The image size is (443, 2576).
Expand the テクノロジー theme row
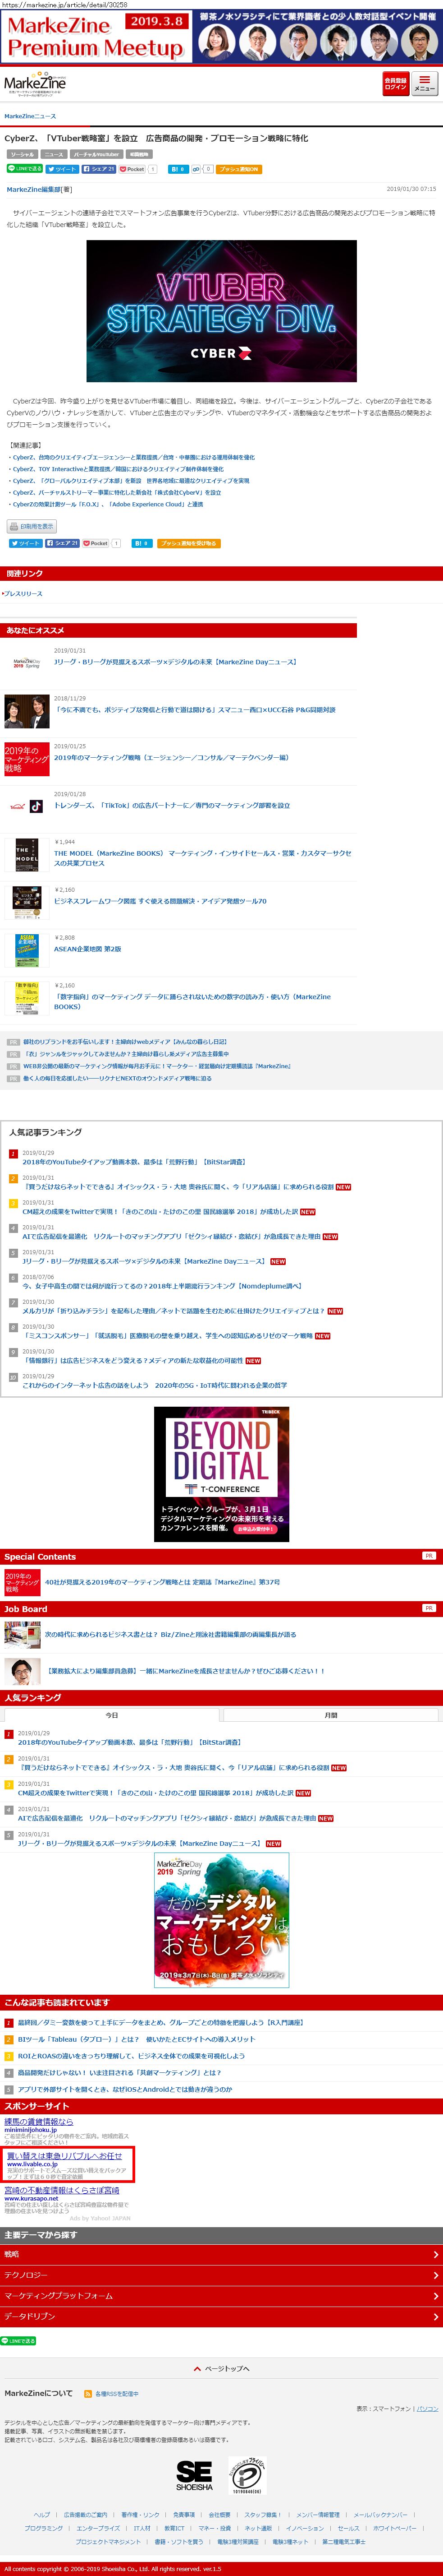pos(222,2275)
